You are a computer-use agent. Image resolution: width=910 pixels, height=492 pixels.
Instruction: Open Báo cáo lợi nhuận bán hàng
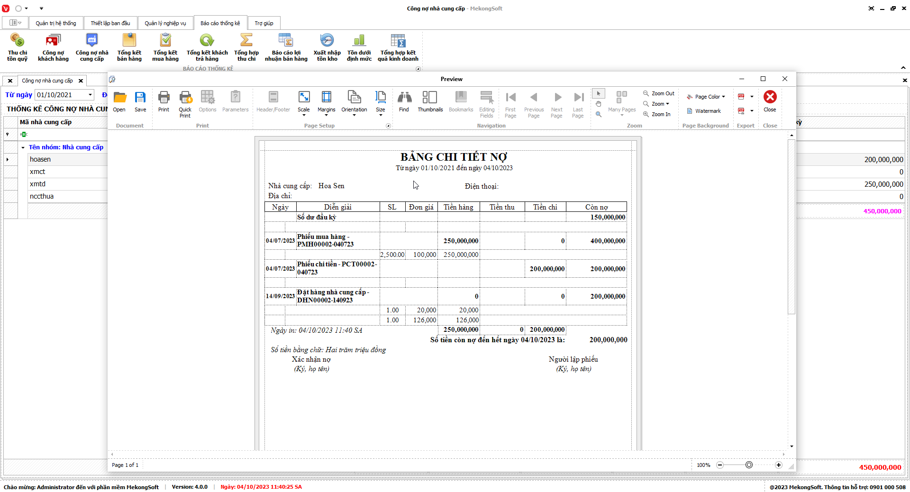tap(286, 47)
